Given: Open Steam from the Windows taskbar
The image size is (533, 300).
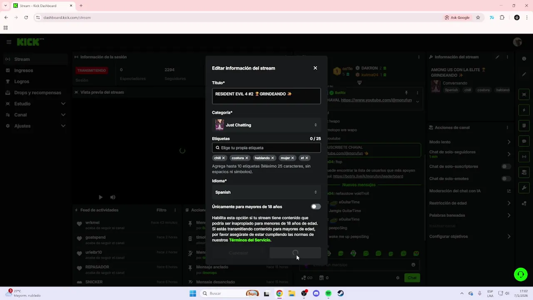Looking at the screenshot, I should pyautogui.click(x=341, y=293).
